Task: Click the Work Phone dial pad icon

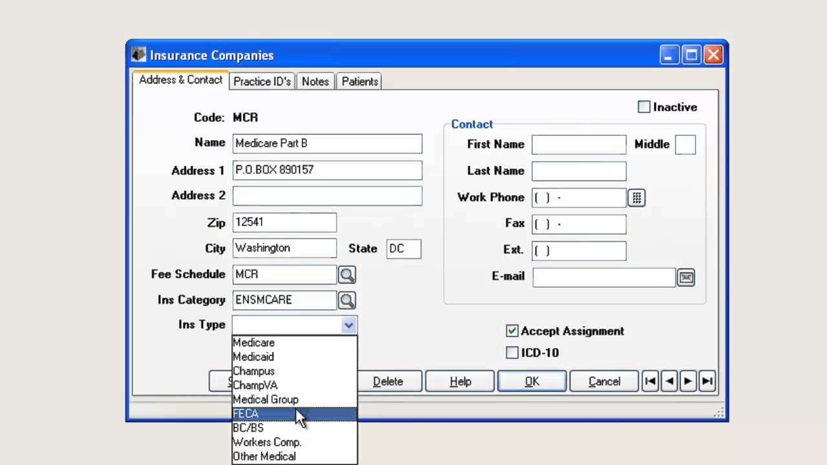Action: click(636, 198)
